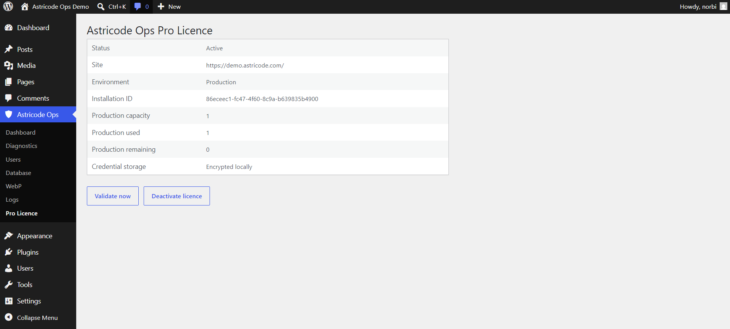Open Ctrl+K search magnifier icon
The image size is (730, 329).
[x=101, y=6]
